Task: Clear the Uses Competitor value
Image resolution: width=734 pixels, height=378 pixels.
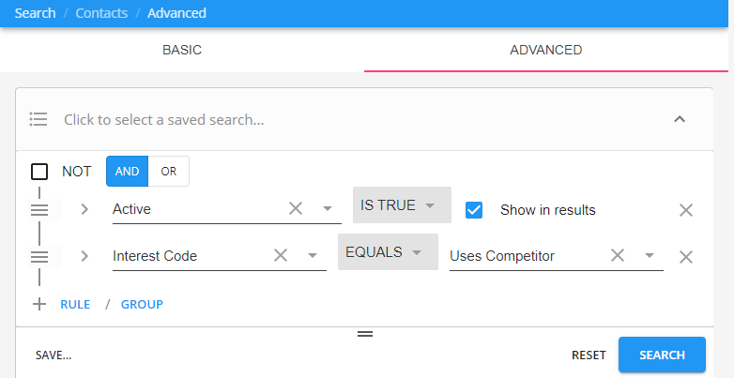Action: [x=618, y=255]
